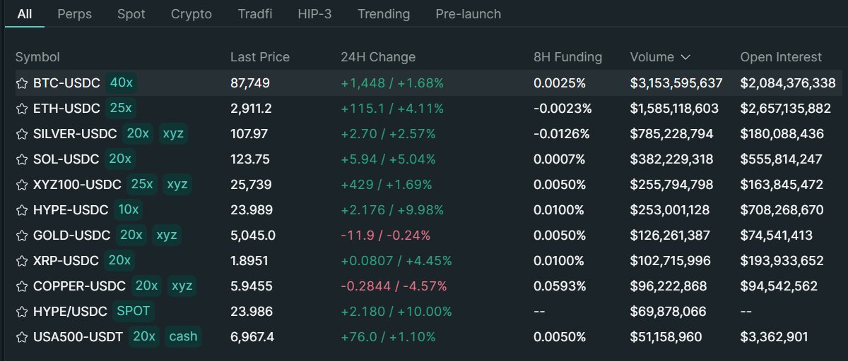Screen dimensions: 848x361
Task: Add XYZ100-USDC to favorites via star
Action: [x=22, y=185]
